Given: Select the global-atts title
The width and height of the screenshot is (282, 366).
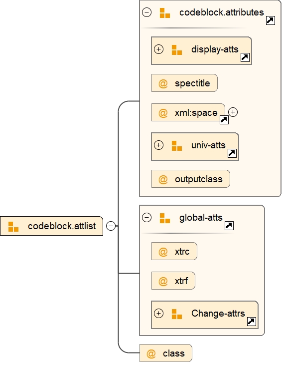Looking at the screenshot, I should click(201, 218).
